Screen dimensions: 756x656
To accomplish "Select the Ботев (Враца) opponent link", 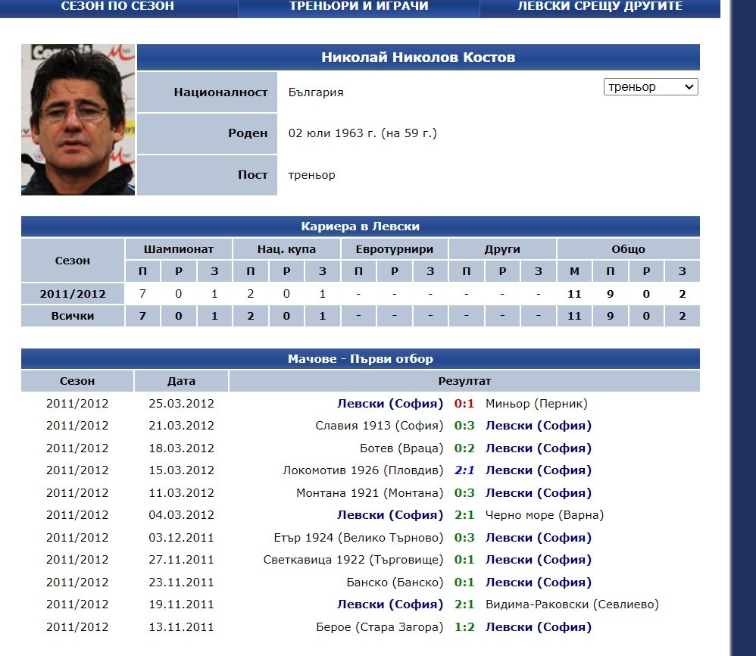I will coord(401,448).
